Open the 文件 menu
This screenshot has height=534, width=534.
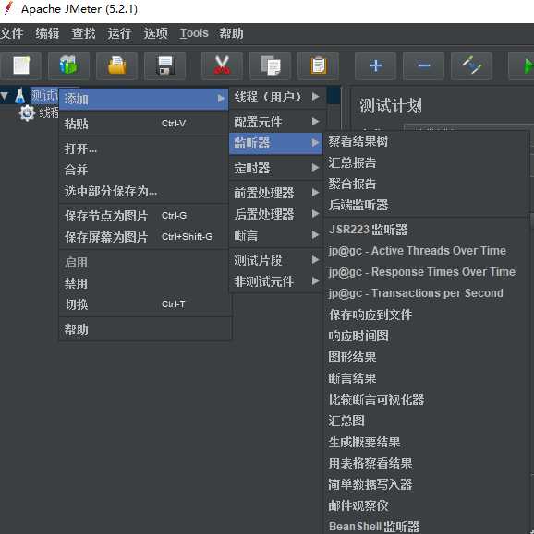[12, 33]
